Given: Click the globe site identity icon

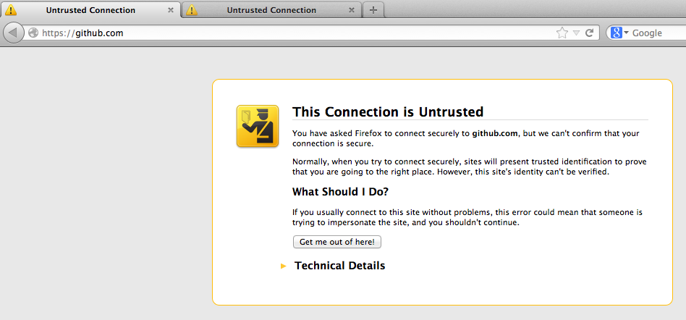Looking at the screenshot, I should [x=33, y=33].
